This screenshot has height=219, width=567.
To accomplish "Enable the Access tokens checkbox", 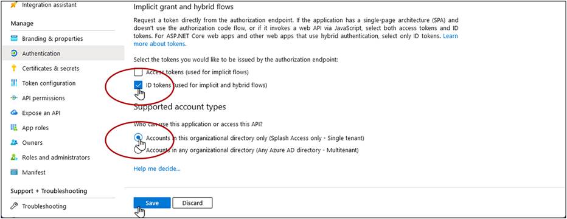I will click(x=138, y=72).
